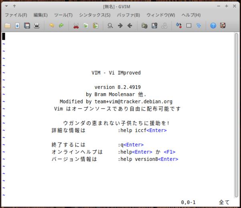The width and height of the screenshot is (241, 208).
Task: Click the blue Help question mark icon
Action: pyautogui.click(x=213, y=26)
